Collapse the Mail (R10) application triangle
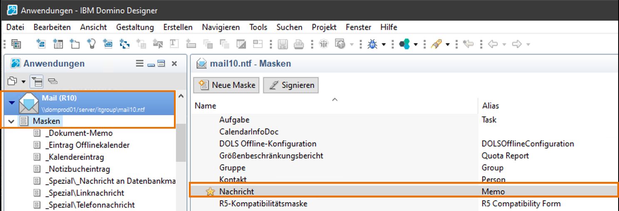Image resolution: width=619 pixels, height=211 pixels. pos(11,103)
